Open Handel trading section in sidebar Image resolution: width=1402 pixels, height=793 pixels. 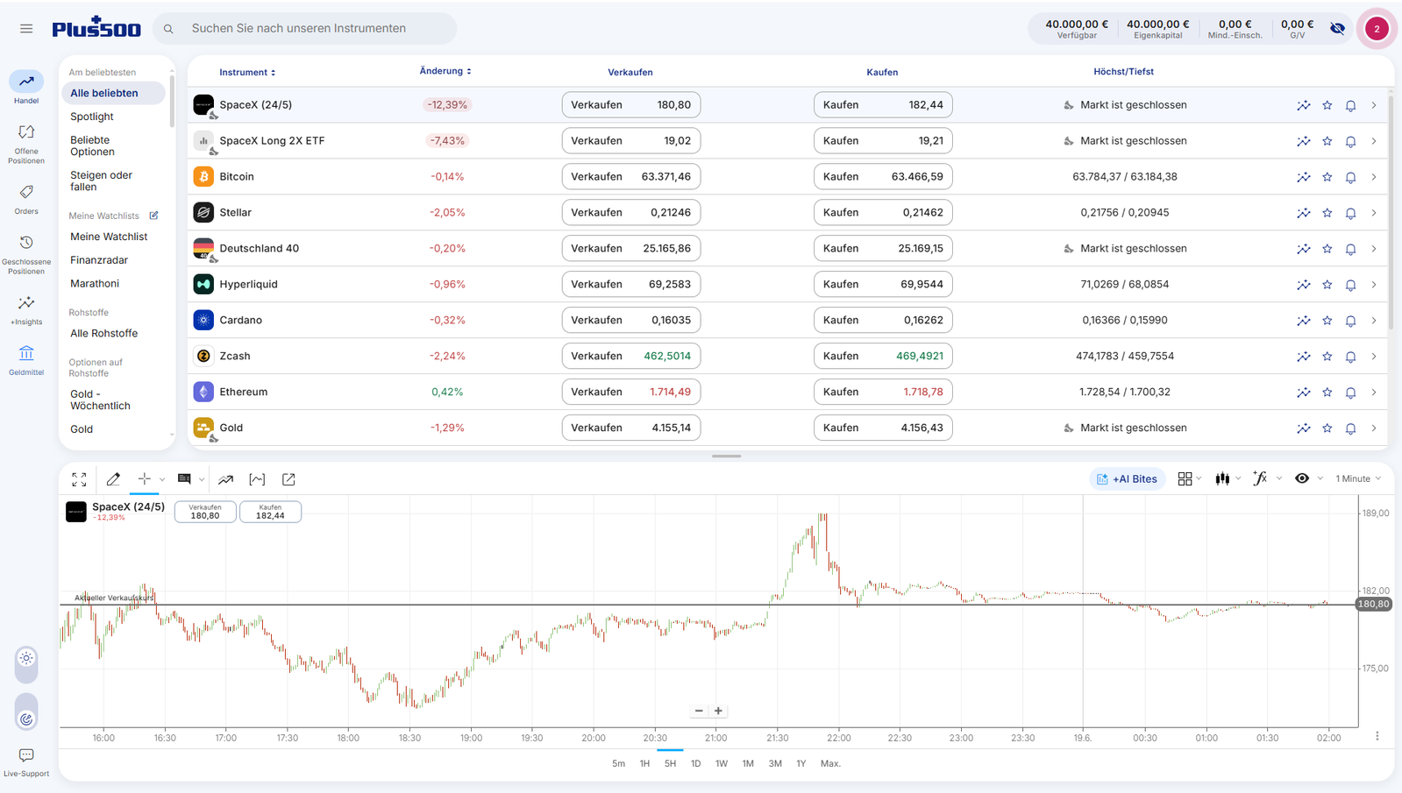point(26,88)
